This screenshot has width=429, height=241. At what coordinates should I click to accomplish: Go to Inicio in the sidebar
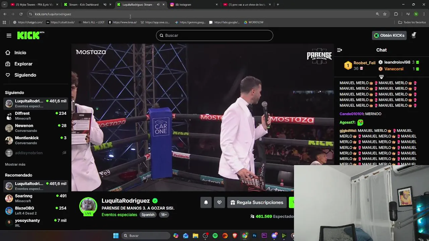[20, 53]
